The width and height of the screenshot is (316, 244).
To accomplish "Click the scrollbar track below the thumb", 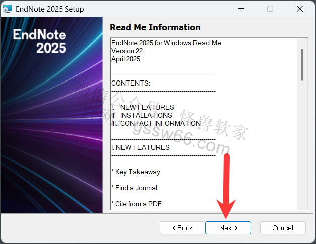I will 302,151.
